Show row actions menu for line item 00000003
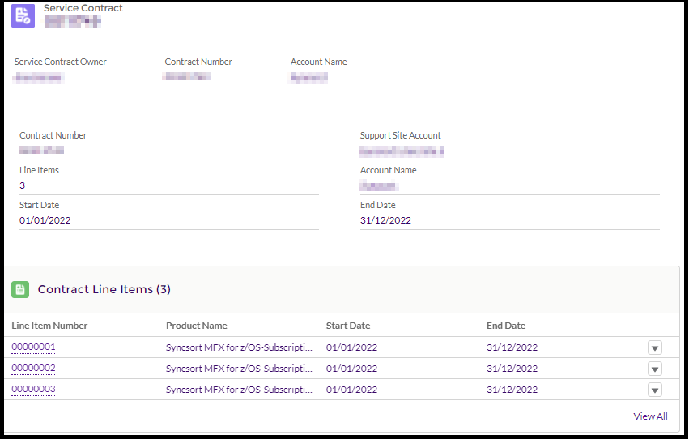Image resolution: width=689 pixels, height=439 pixels. [x=655, y=390]
